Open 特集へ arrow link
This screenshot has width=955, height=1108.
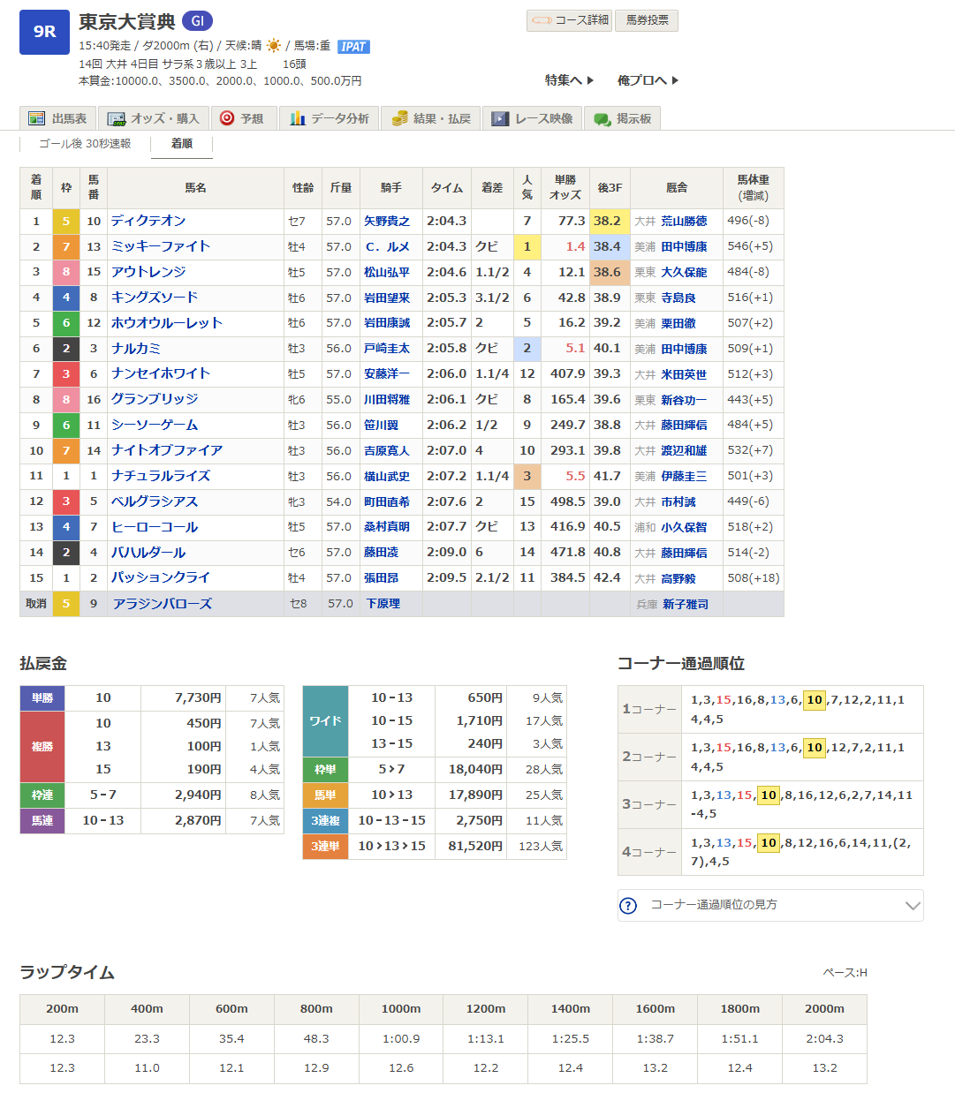569,80
